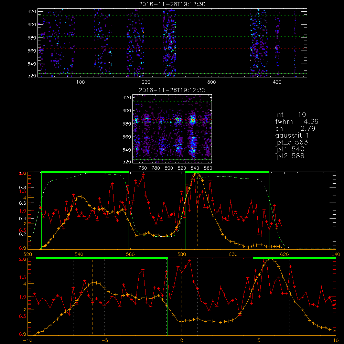Click x-axis tick label 760 on middle image
344x344 pixels.
click(x=143, y=168)
